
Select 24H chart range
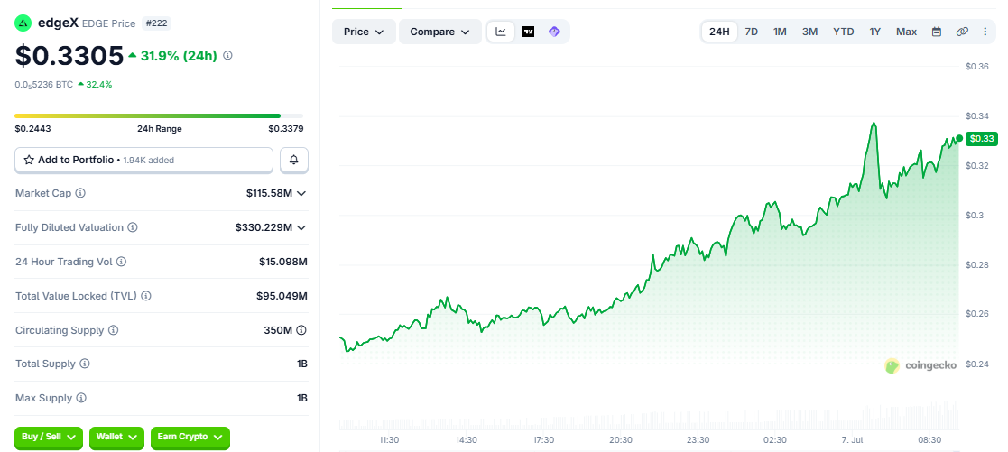point(719,32)
